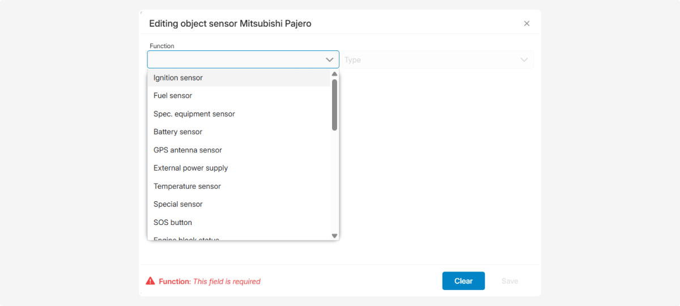Select Temperature sensor from list
Viewport: 680px width, 306px height.
click(x=187, y=186)
